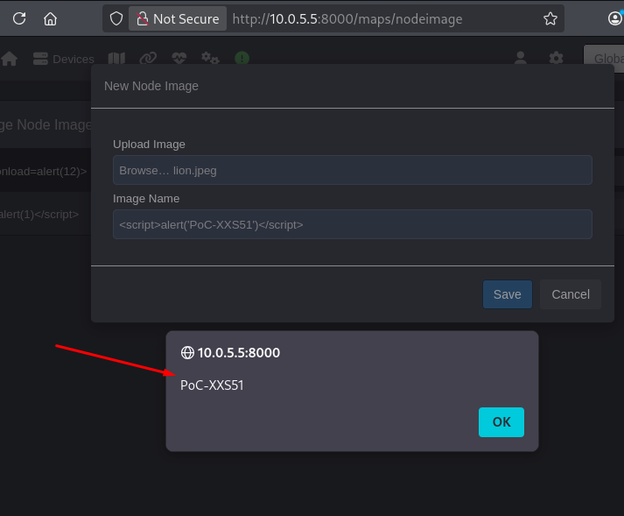Viewport: 624px width, 516px height.
Task: Click the green info status icon
Action: [x=242, y=59]
